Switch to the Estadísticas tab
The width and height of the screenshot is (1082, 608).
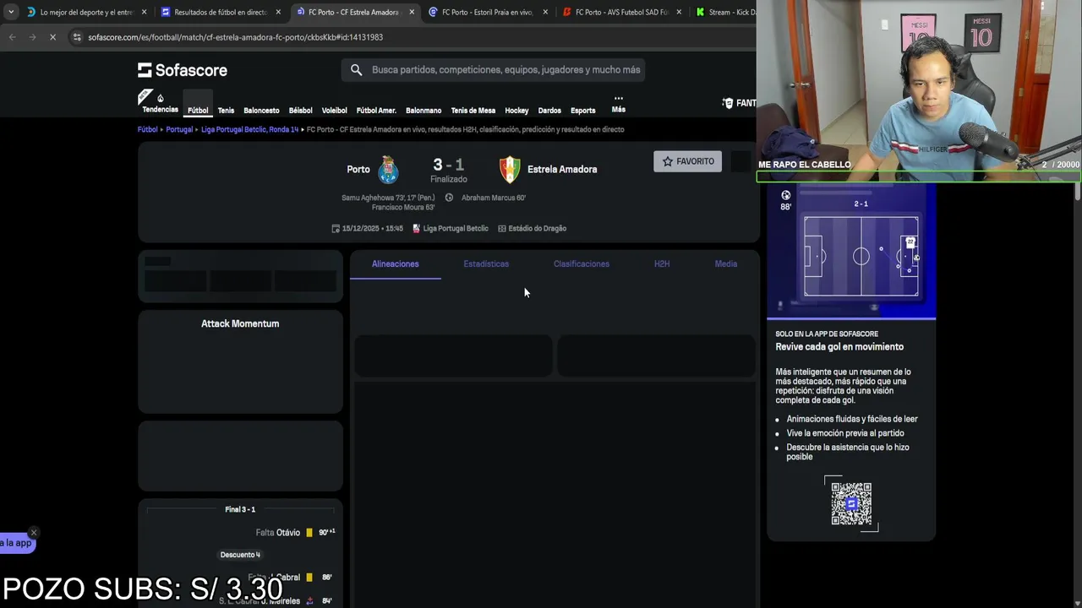pyautogui.click(x=486, y=264)
